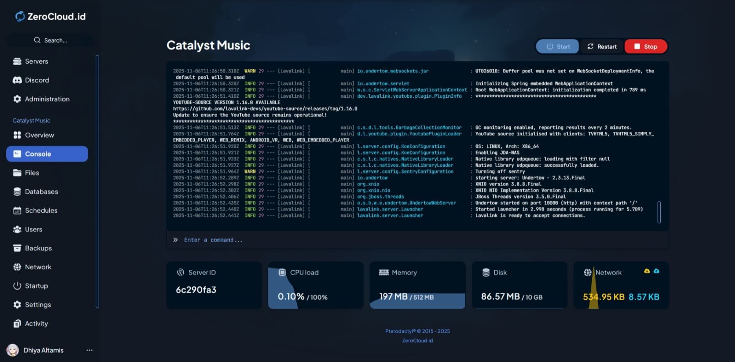
Task: Select the Console menu item
Action: (x=47, y=154)
